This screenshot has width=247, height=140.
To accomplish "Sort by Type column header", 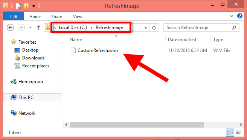I will (218, 40).
